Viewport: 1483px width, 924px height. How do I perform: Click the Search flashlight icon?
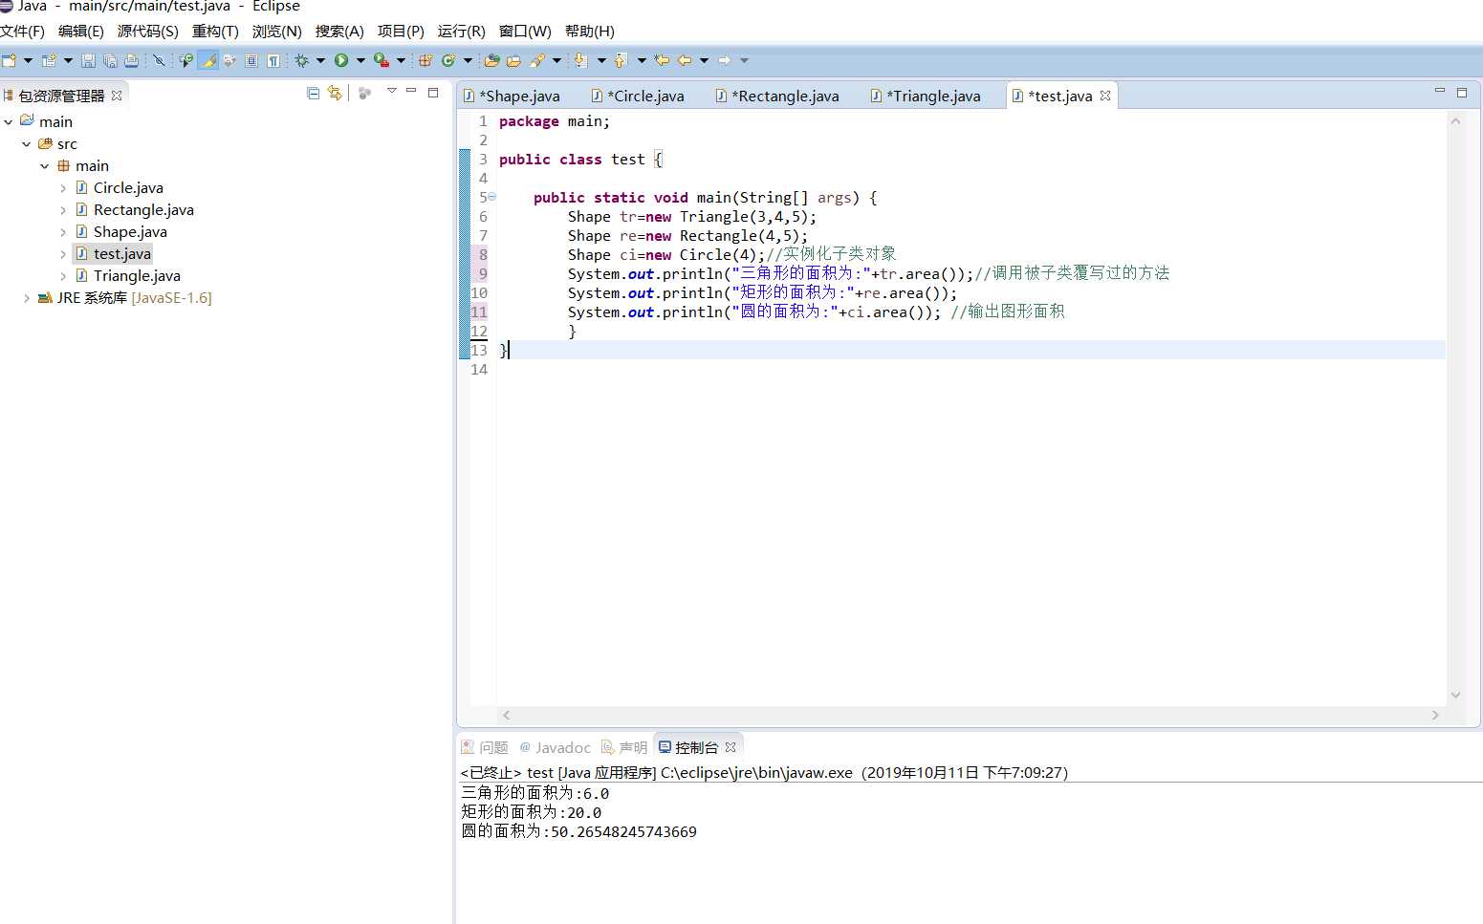click(x=537, y=60)
